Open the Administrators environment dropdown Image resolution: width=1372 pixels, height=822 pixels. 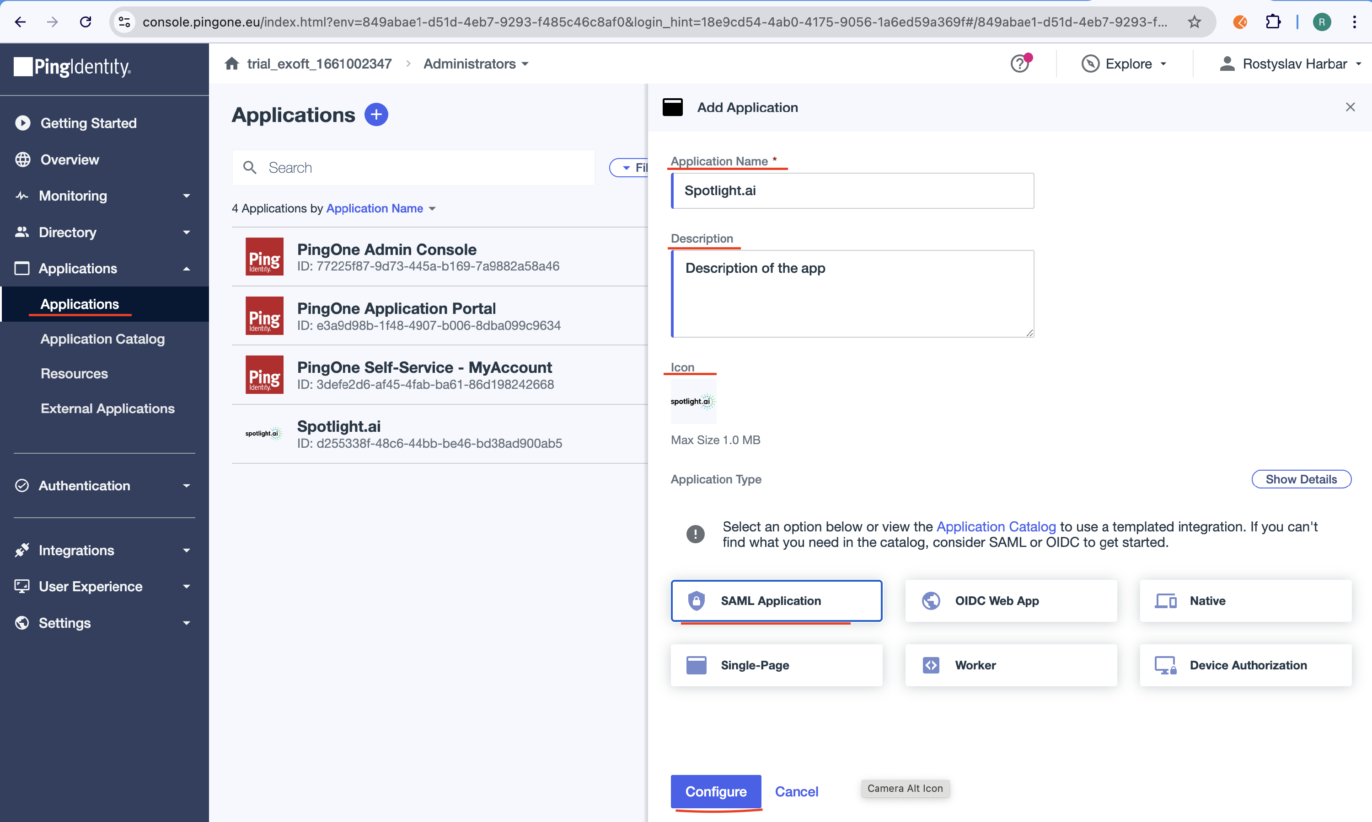point(476,64)
